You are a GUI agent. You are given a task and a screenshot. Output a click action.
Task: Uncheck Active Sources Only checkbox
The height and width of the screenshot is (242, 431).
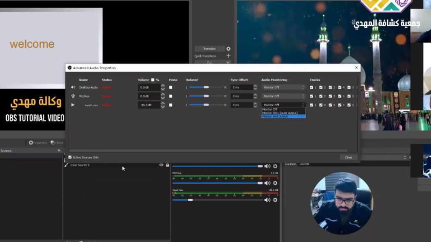tap(70, 157)
